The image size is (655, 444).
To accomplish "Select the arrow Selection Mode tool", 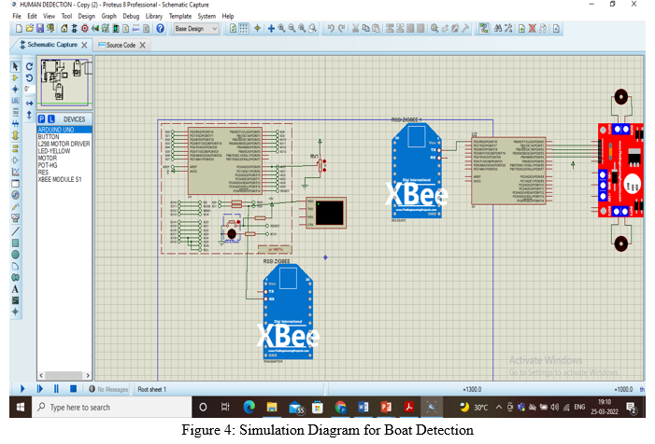I will pos(15,66).
